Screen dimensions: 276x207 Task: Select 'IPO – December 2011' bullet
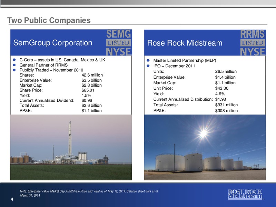coord(174,66)
